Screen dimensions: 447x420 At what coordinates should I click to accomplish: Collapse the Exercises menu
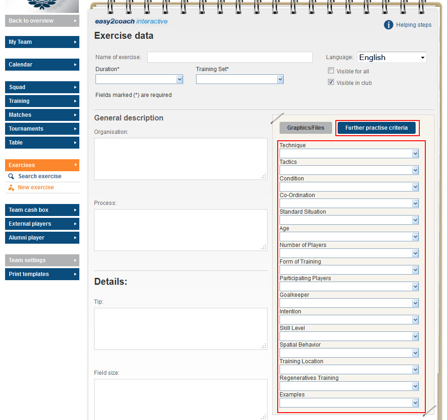tap(42, 165)
